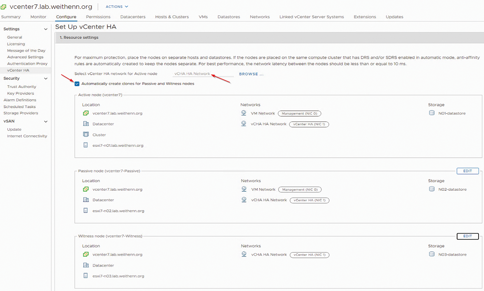This screenshot has height=291, width=484.
Task: Click VM Network icon in Passive node
Action: coord(244,189)
